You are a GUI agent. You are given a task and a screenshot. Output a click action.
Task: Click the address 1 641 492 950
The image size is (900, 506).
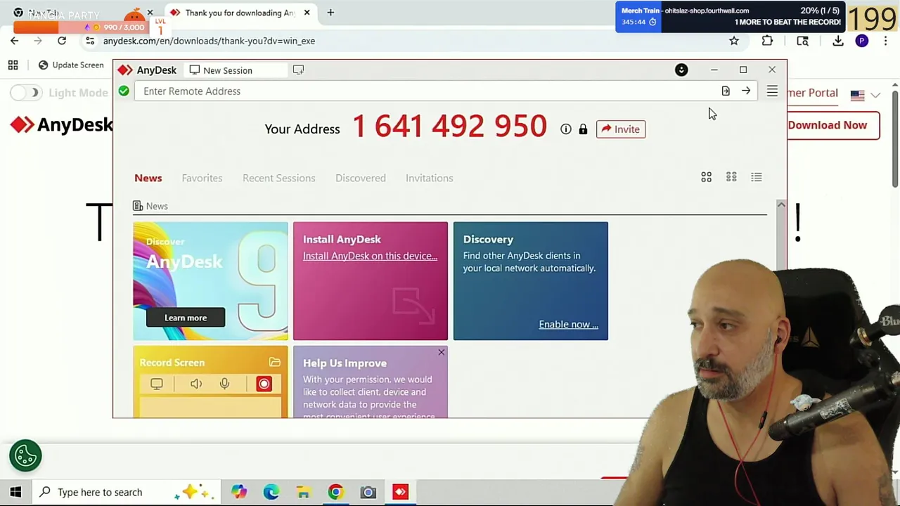click(449, 126)
